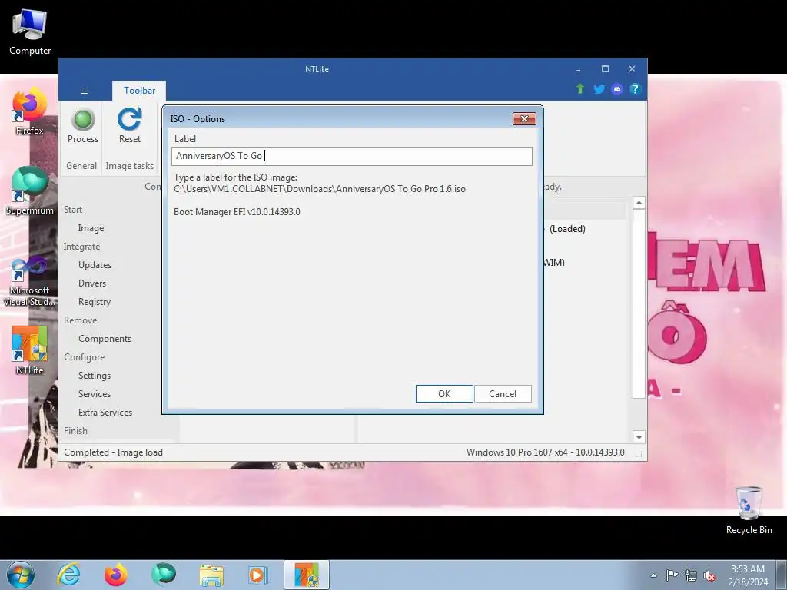Click the green update arrow icon
The image size is (787, 590).
[x=580, y=89]
